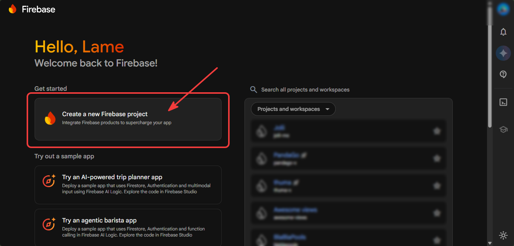514x246 pixels.
Task: Click the barista app compass icon
Action: tap(49, 224)
